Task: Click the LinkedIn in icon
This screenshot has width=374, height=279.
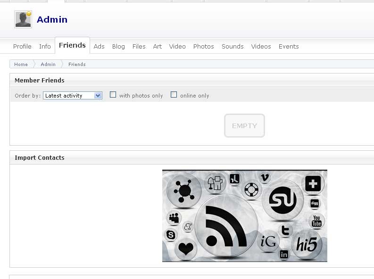Action: pyautogui.click(x=284, y=254)
